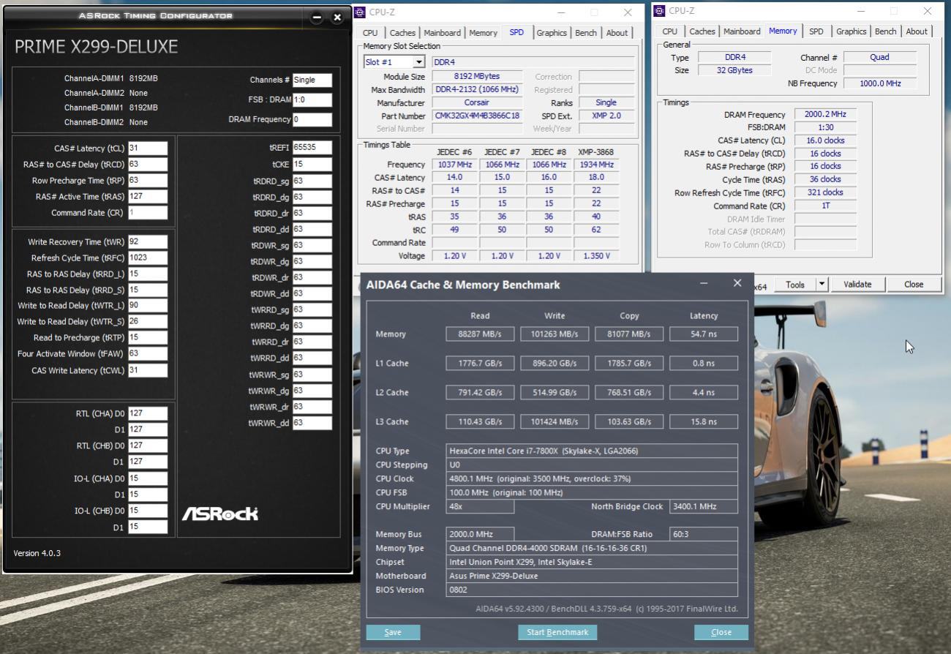Minimize the ASRock Timing Configurator window
The height and width of the screenshot is (654, 951).
317,17
